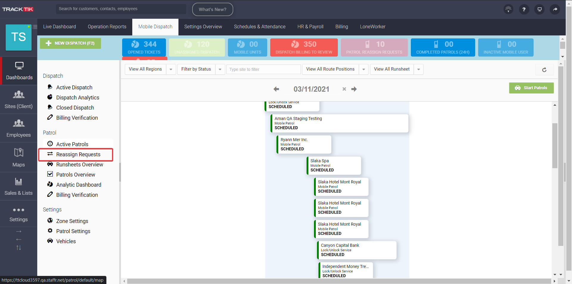Click the refresh icon button
This screenshot has width=572, height=284.
[544, 70]
